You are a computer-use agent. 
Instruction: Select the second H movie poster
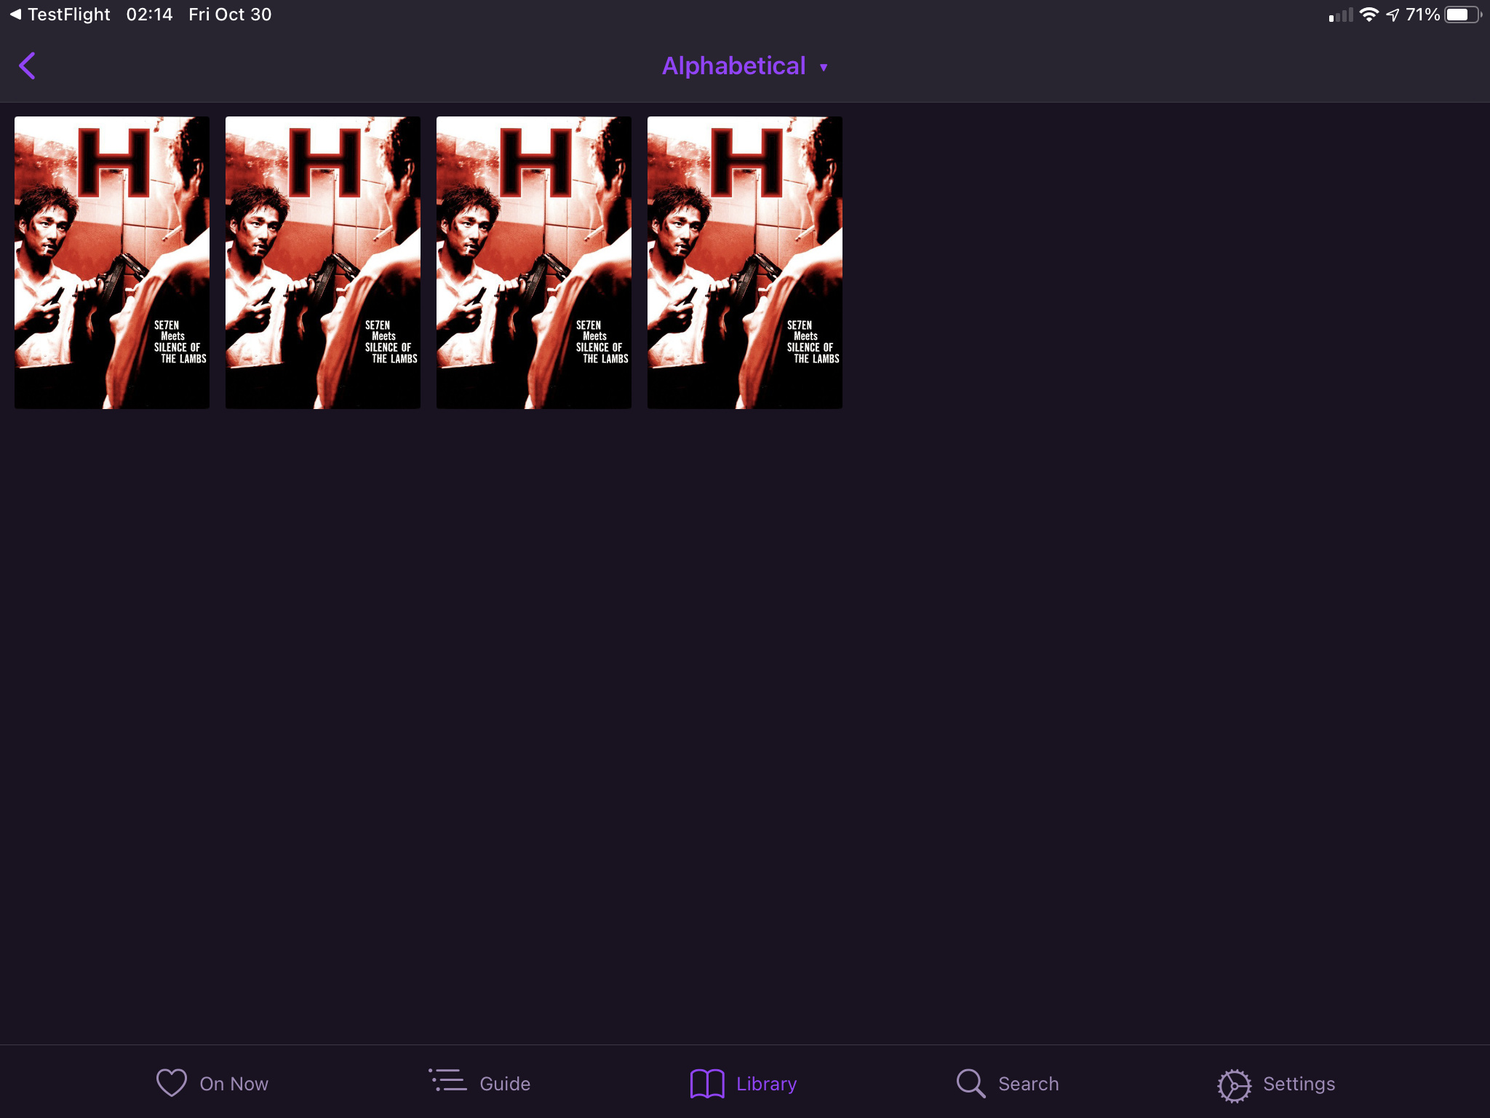click(x=323, y=262)
